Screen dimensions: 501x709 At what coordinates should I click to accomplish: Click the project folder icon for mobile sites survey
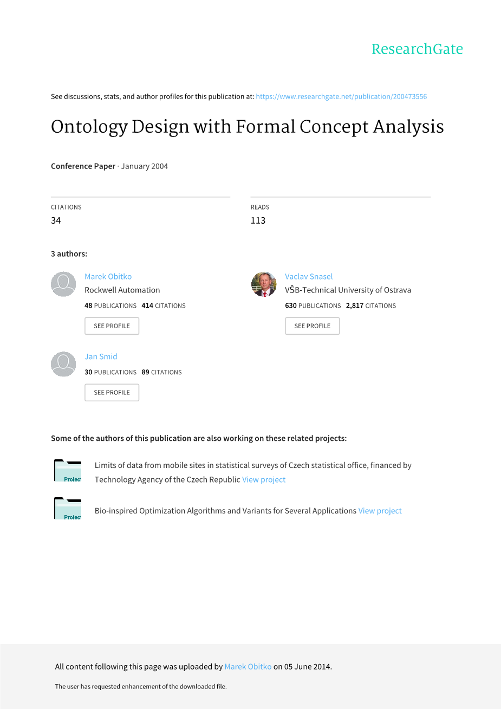pos(68,471)
